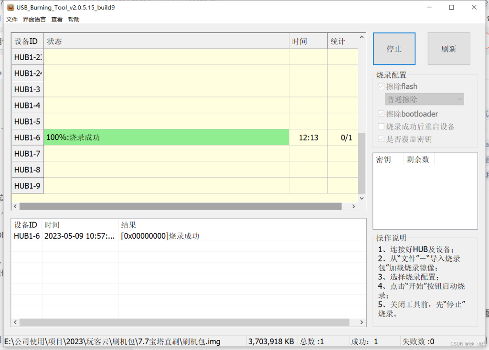This screenshot has width=489, height=350.
Task: Click the log 时间 column header
Action: click(80, 225)
